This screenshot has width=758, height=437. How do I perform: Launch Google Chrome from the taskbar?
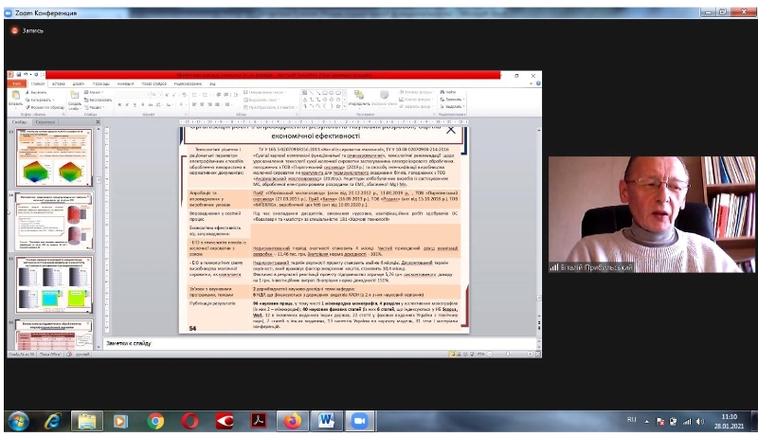156,419
